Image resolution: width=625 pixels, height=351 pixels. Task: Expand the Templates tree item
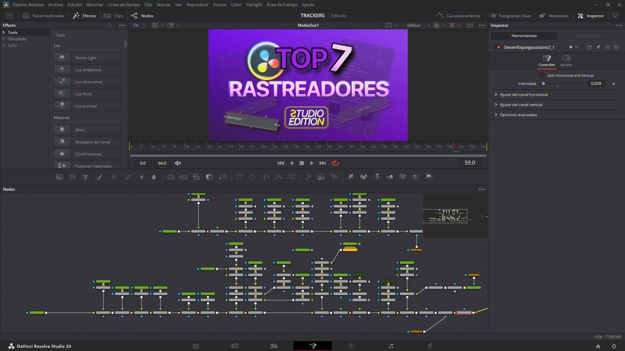pos(4,39)
